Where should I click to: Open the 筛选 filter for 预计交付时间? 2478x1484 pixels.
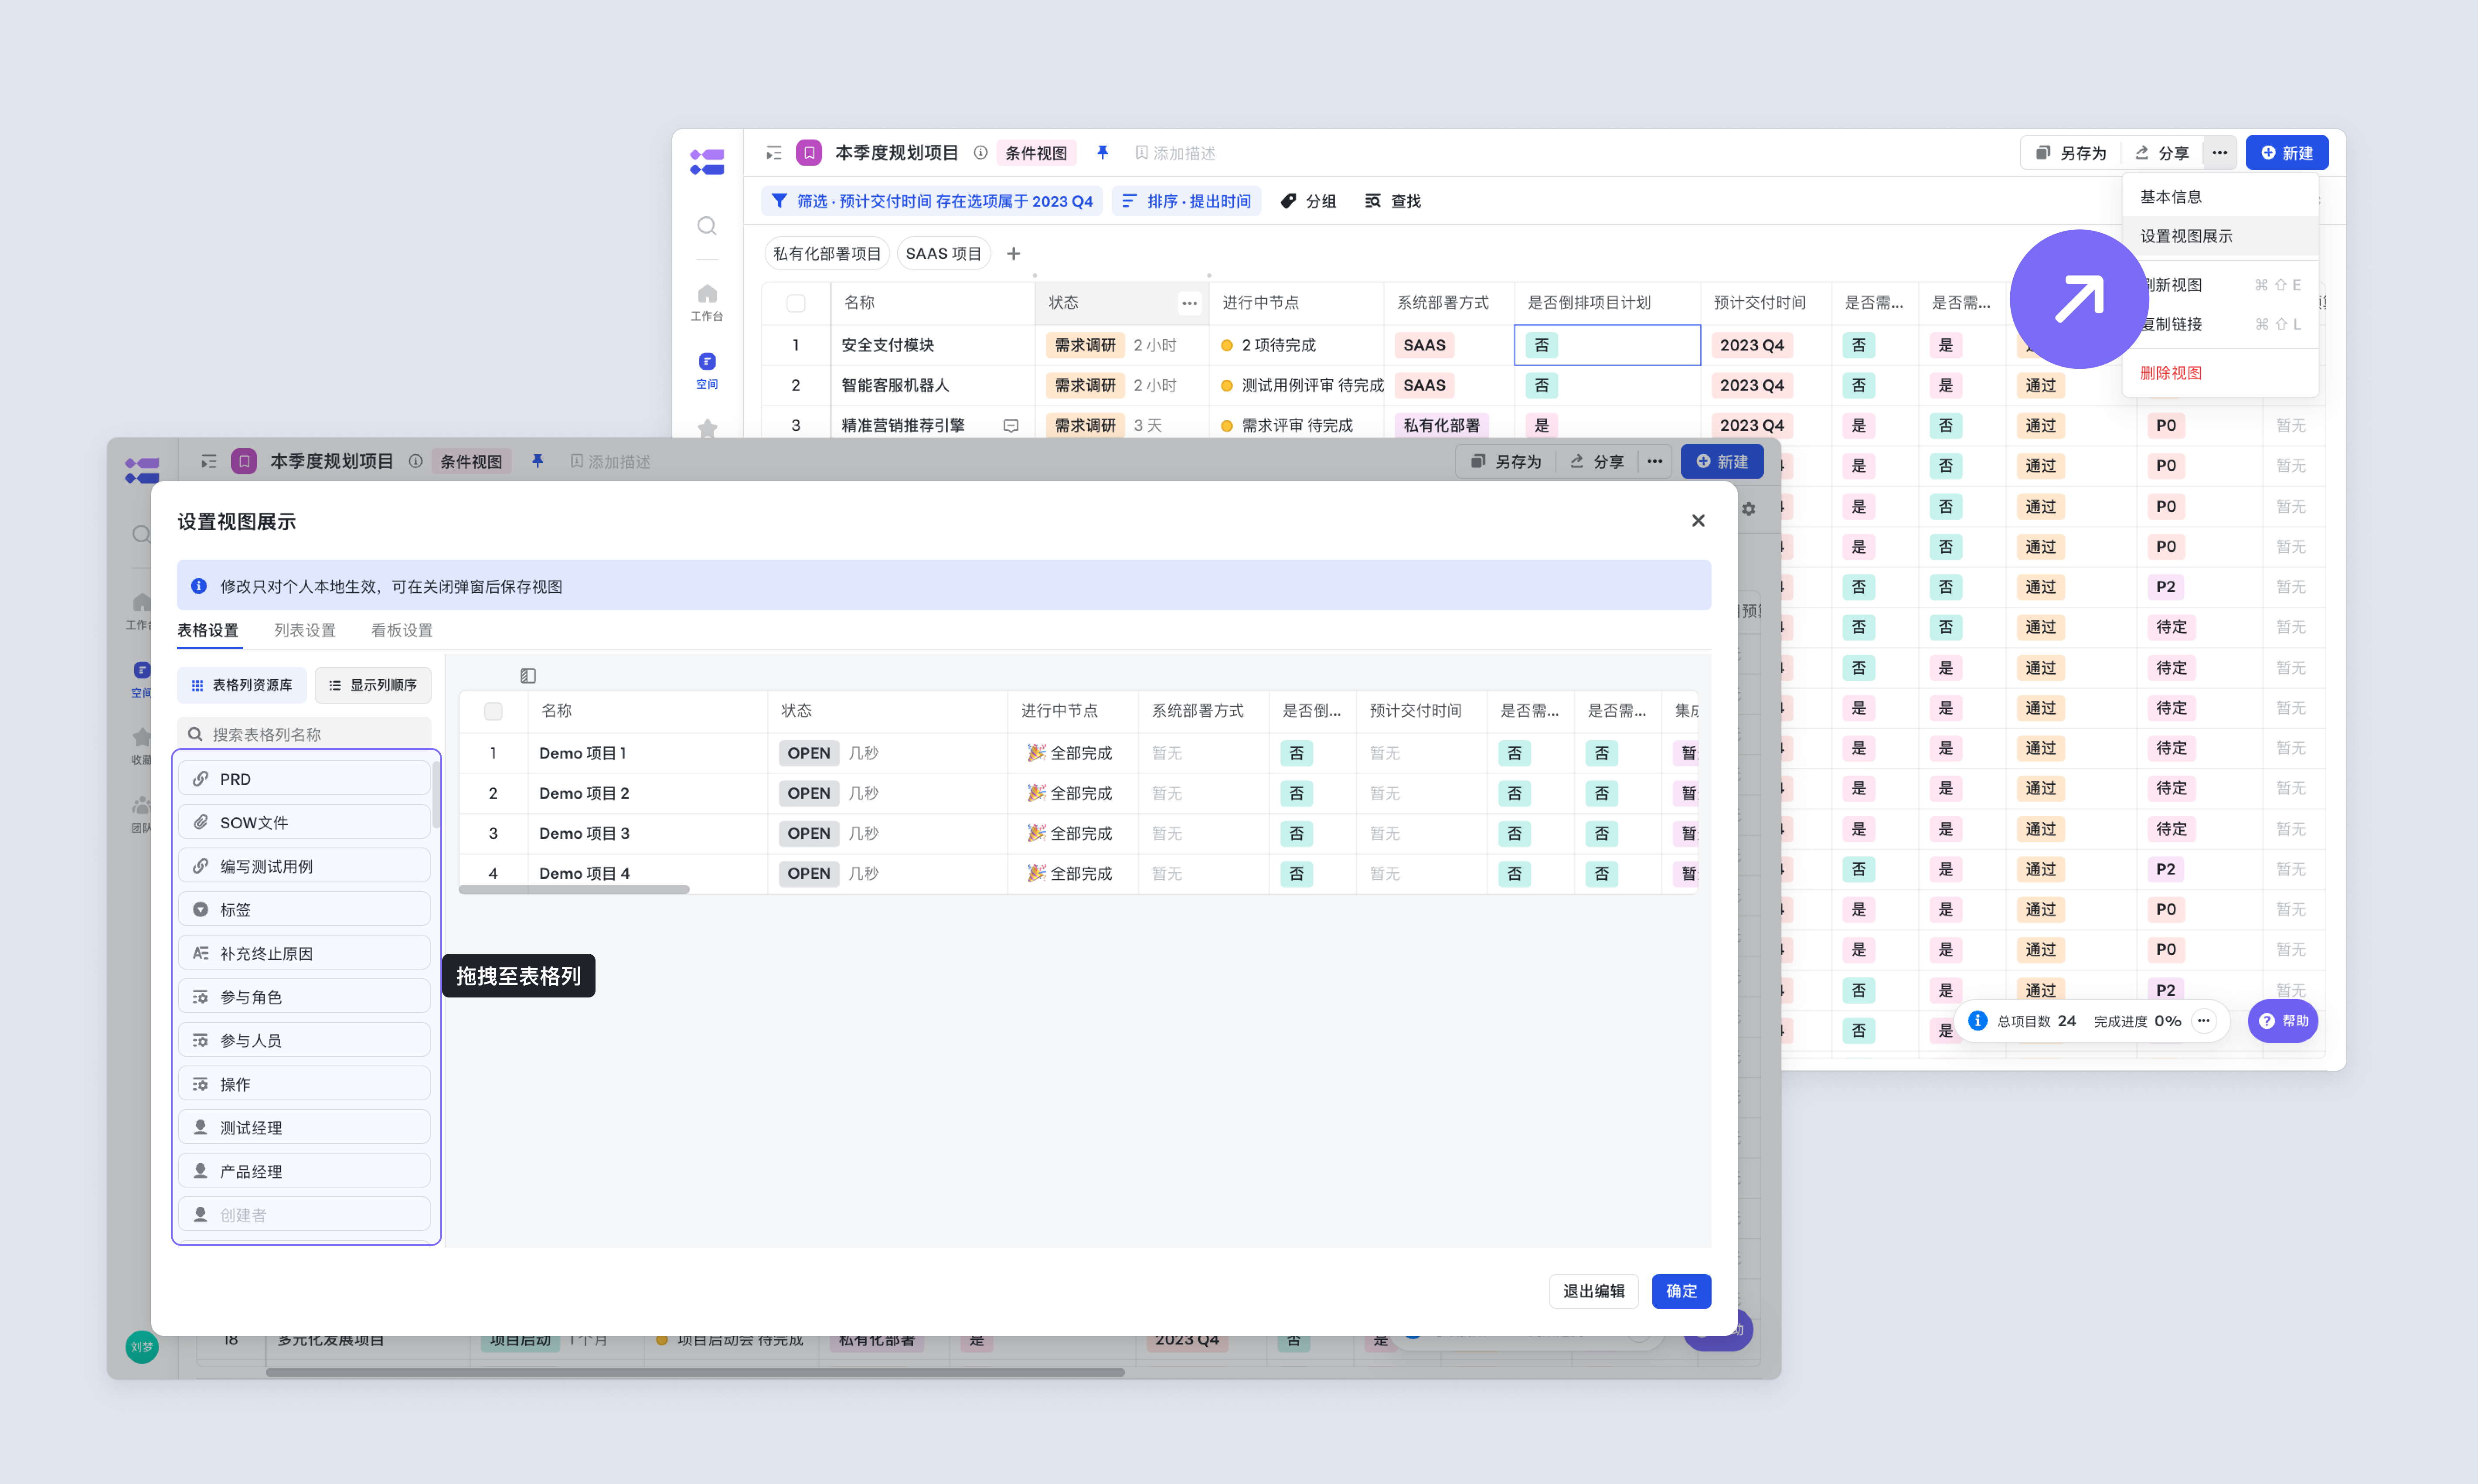click(x=932, y=201)
